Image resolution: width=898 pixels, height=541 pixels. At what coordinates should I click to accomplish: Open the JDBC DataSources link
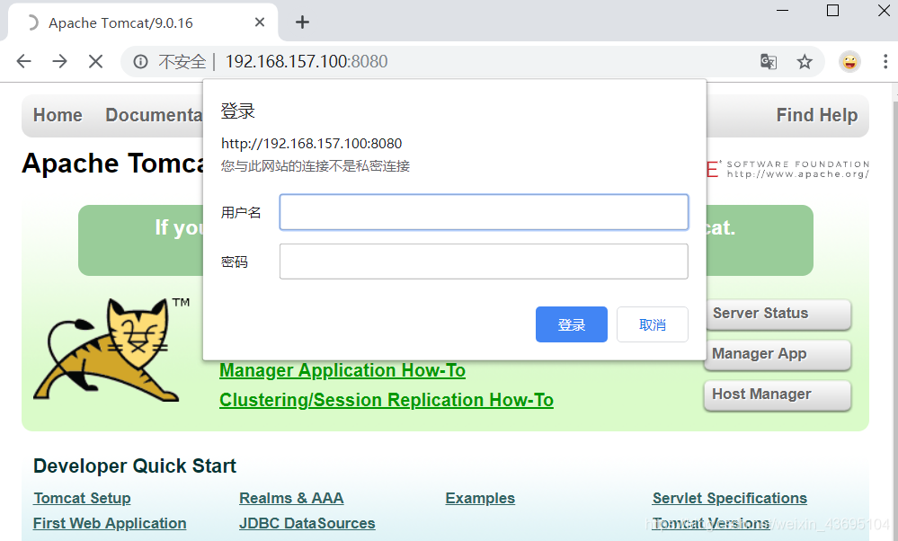point(307,523)
